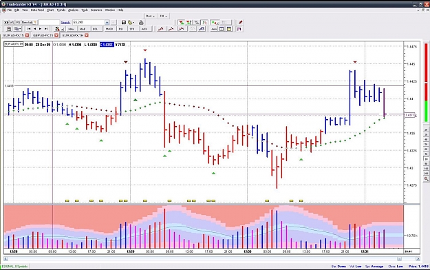The height and width of the screenshot is (270, 430).
Task: Click the red pushpin icon in toolbar
Action: pos(240,22)
